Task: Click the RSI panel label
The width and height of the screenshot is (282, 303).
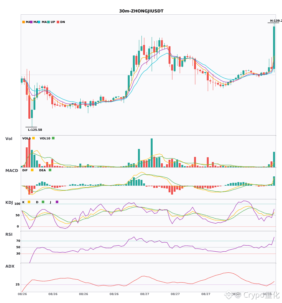Action: (9, 234)
